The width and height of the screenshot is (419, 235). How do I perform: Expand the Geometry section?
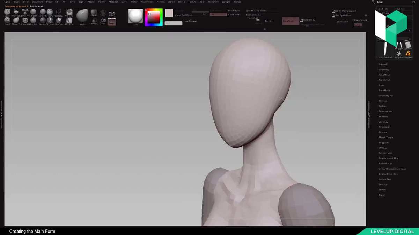point(384,70)
